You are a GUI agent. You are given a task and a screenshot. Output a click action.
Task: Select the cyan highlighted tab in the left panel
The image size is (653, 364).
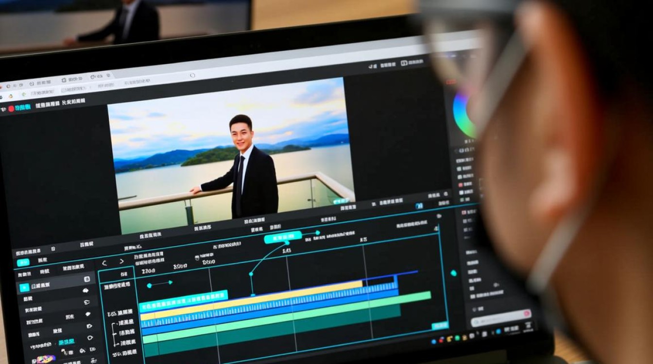[x=23, y=263]
